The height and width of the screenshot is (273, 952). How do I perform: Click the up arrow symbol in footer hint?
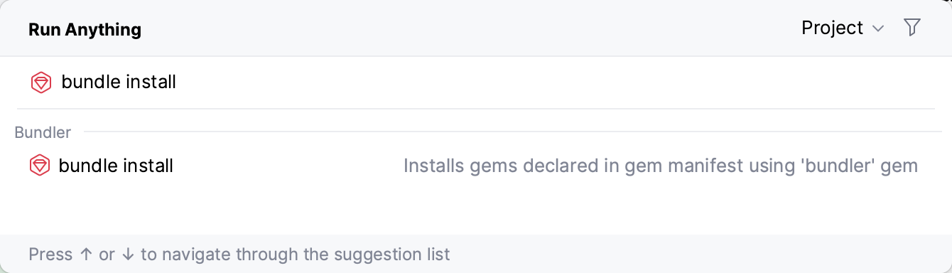pos(85,255)
